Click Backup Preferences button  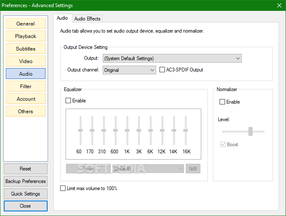click(25, 181)
